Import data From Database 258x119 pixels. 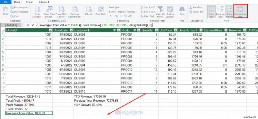[x=36, y=12]
